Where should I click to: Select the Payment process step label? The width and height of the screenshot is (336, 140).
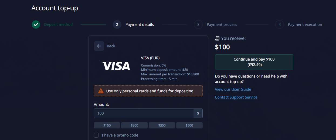point(222,24)
